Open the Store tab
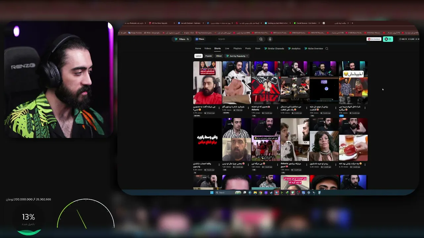 pos(257,49)
